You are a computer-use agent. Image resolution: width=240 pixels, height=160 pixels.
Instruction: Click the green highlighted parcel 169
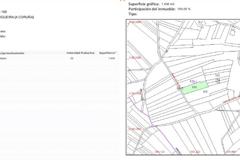click(x=195, y=87)
